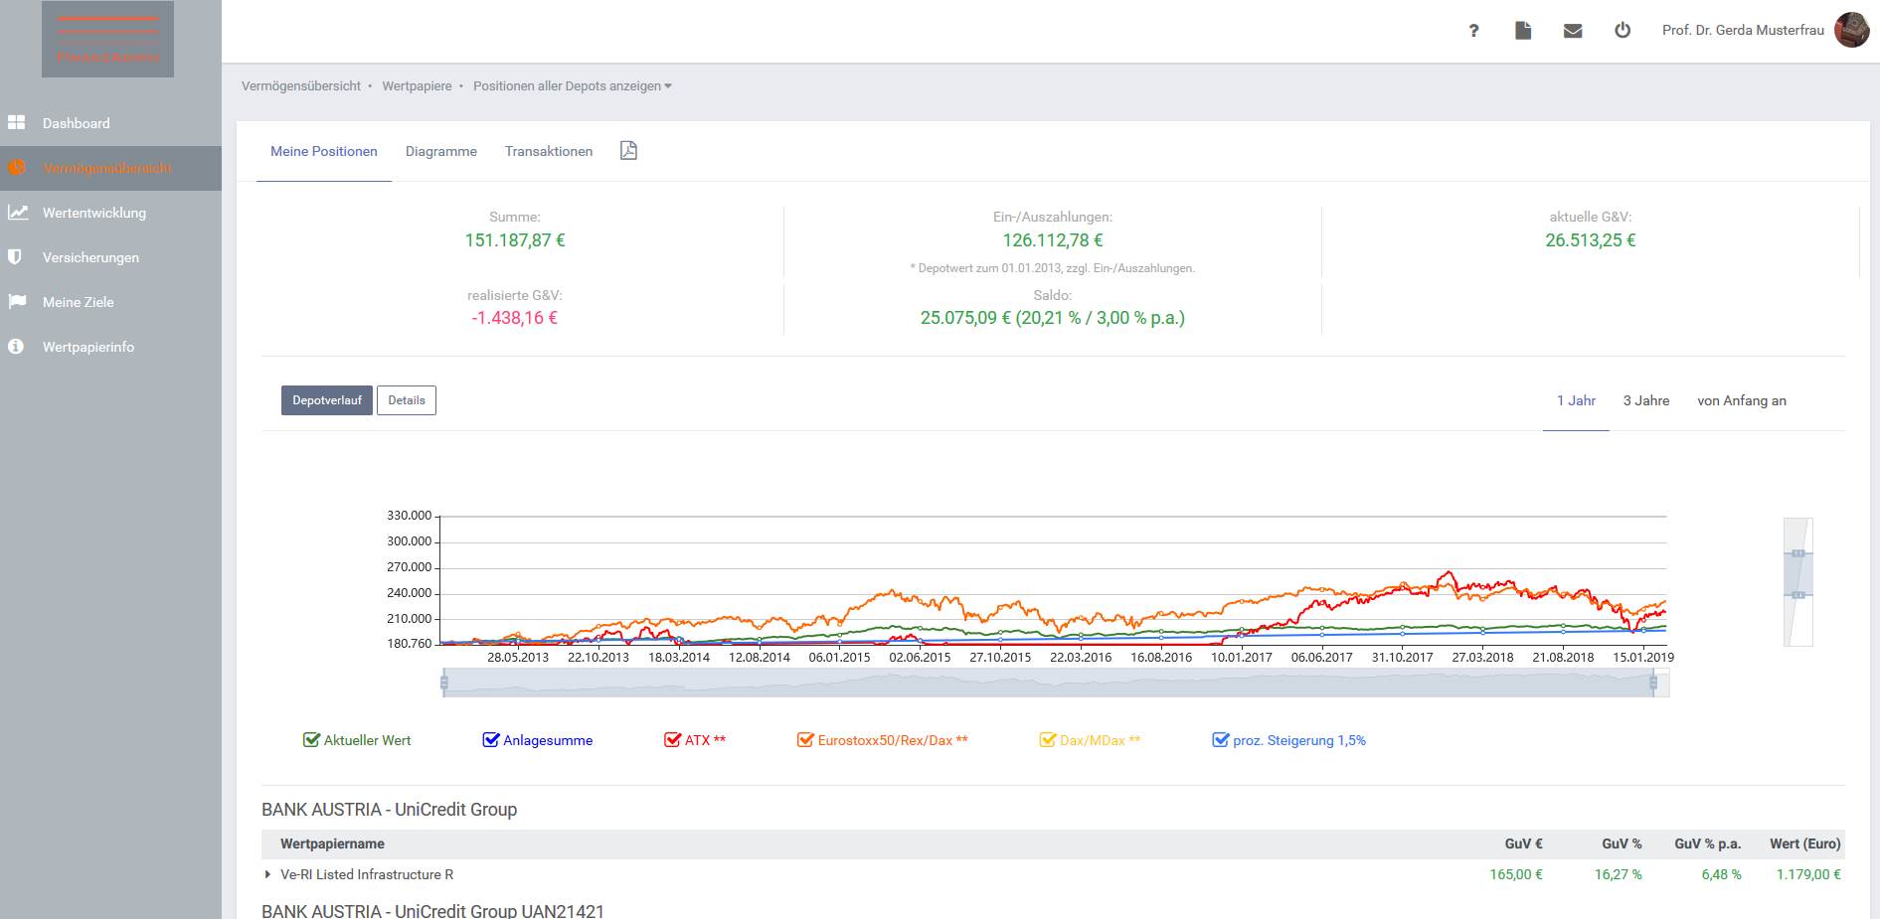The height and width of the screenshot is (919, 1880).
Task: Click the power logout icon
Action: pyautogui.click(x=1622, y=31)
